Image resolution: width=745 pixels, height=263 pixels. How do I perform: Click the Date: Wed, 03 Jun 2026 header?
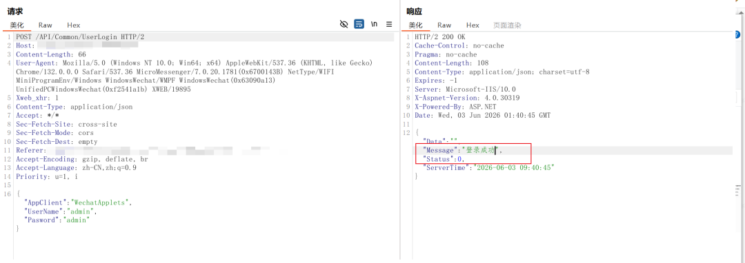(483, 116)
